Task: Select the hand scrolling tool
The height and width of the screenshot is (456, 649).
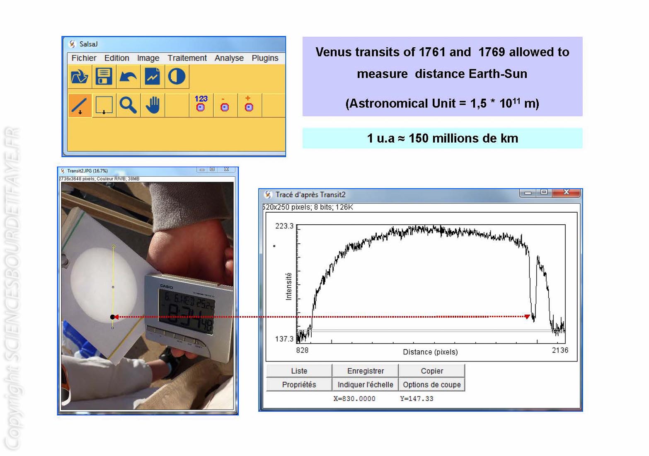Action: tap(153, 105)
